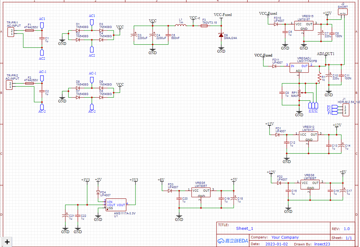
Task: Select the SMAJ24A TVS diode D9
Action: (x=221, y=35)
